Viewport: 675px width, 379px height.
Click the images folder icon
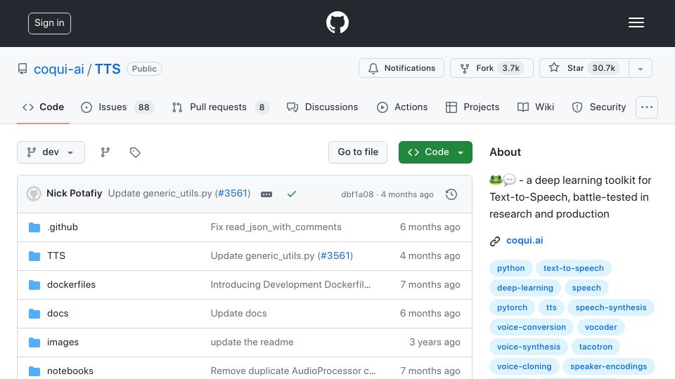tap(34, 343)
